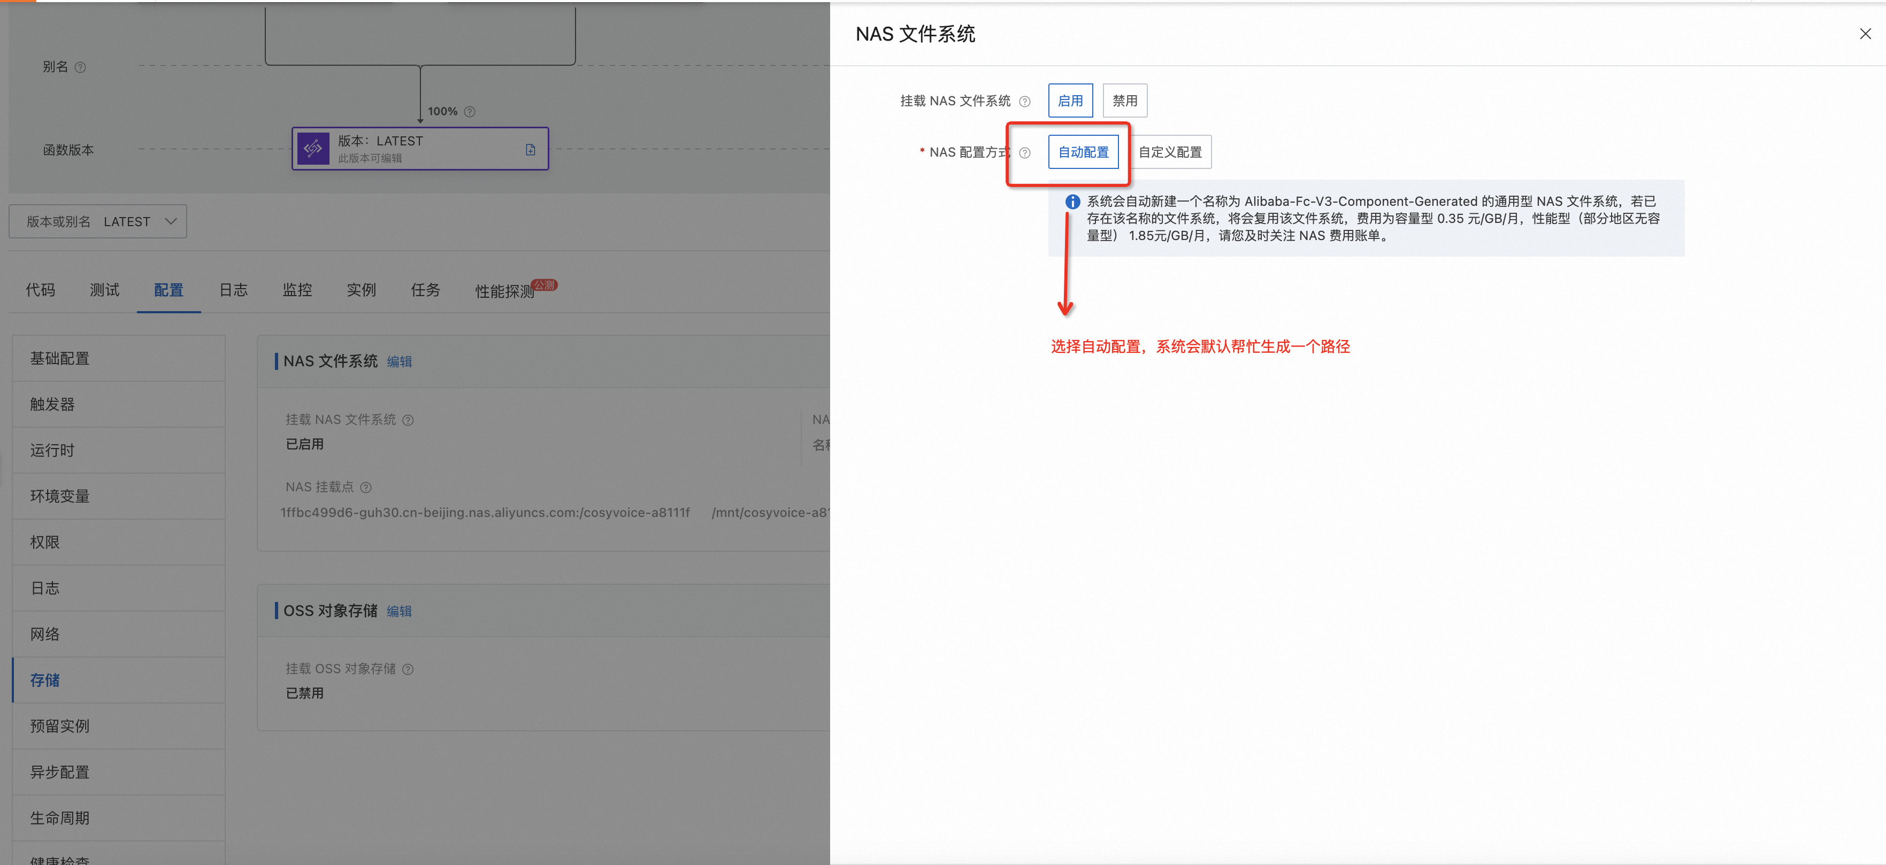Click help icon beside 挂载 OSS 对象存储

[408, 669]
